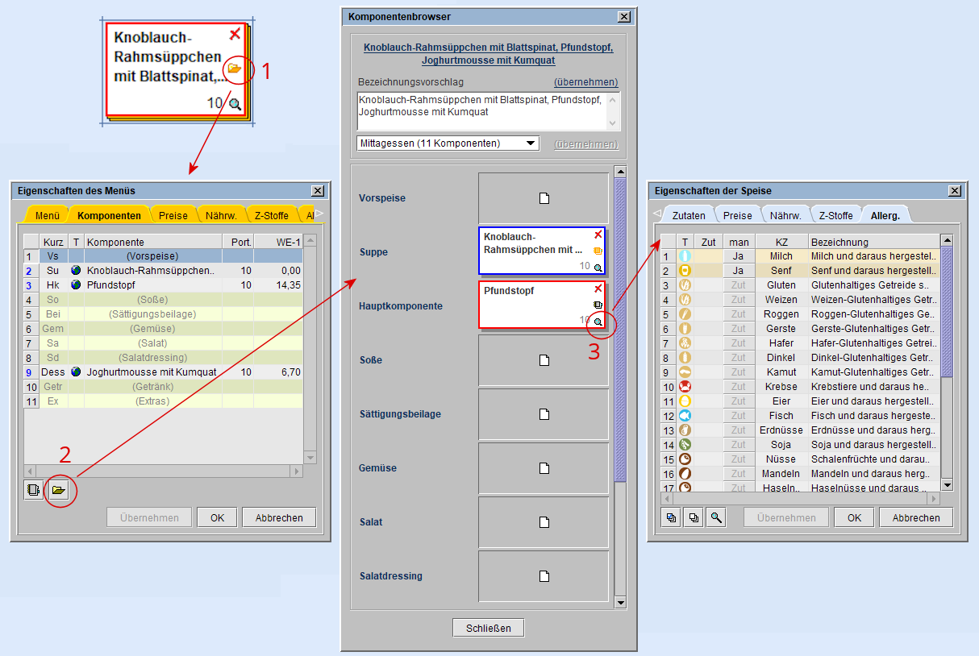Click the magnifier button in Eigenschaften der Speise

(715, 518)
